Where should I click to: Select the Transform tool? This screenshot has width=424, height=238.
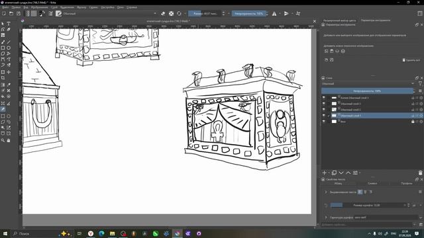(3, 72)
